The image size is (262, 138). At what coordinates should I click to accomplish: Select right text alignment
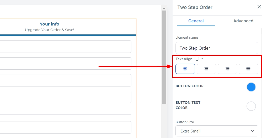point(227,69)
